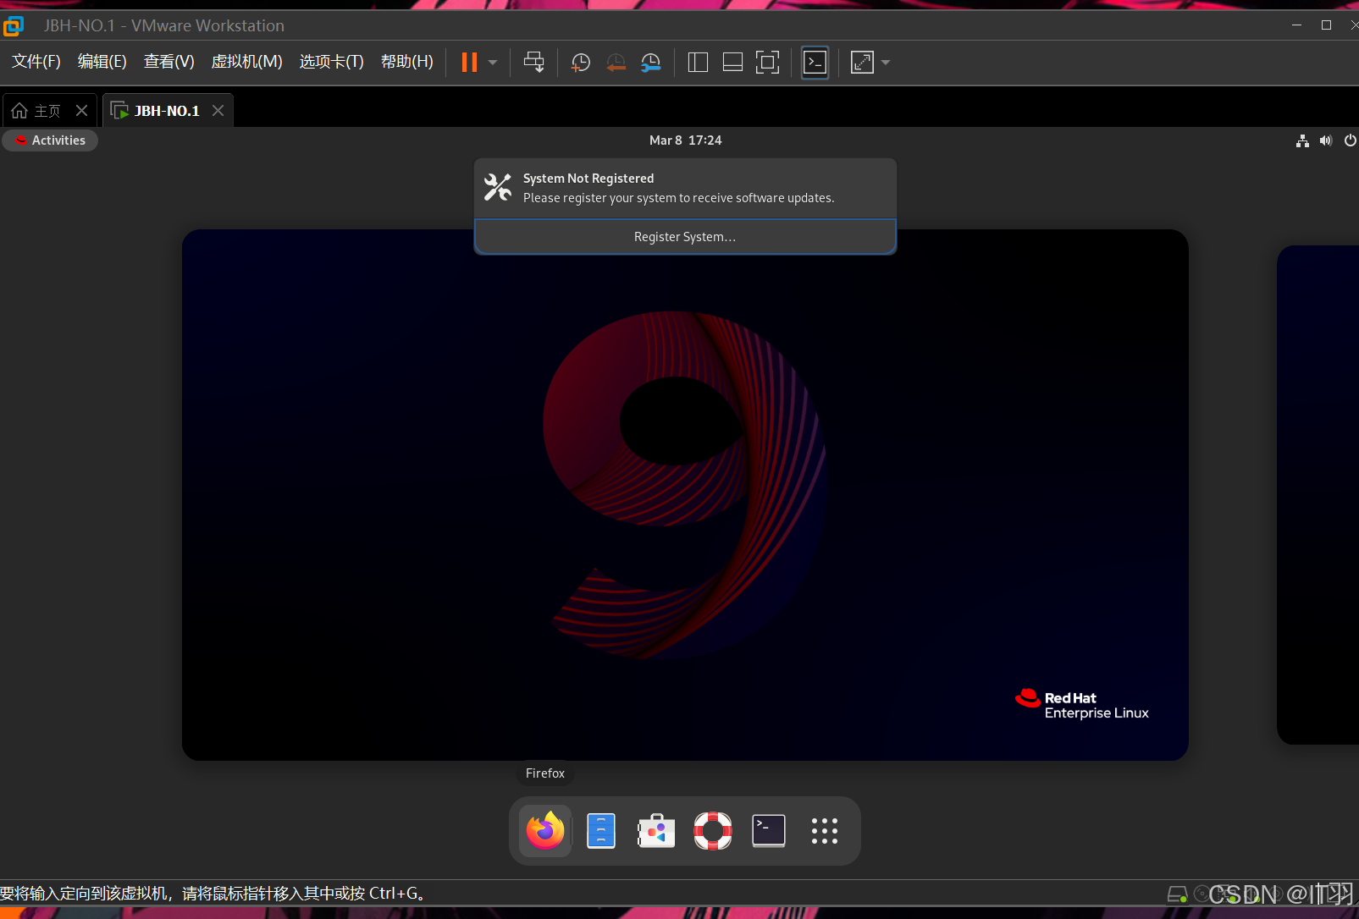Open the System Not Registered notification
Screen dimensions: 1359x919
[685, 188]
